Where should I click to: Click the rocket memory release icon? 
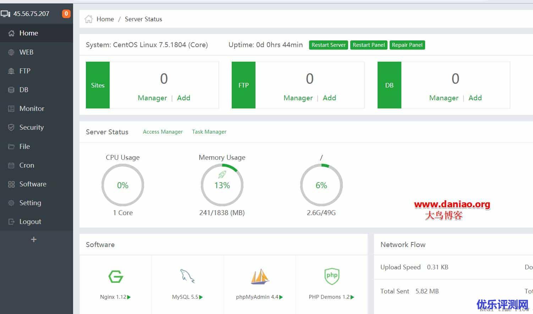coord(222,174)
